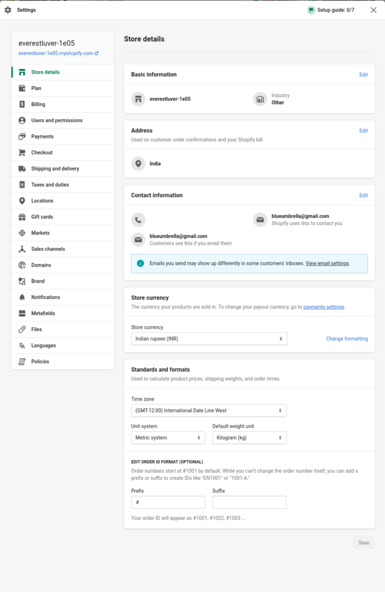
Task: Click the Markets globe icon
Action: [x=23, y=233]
